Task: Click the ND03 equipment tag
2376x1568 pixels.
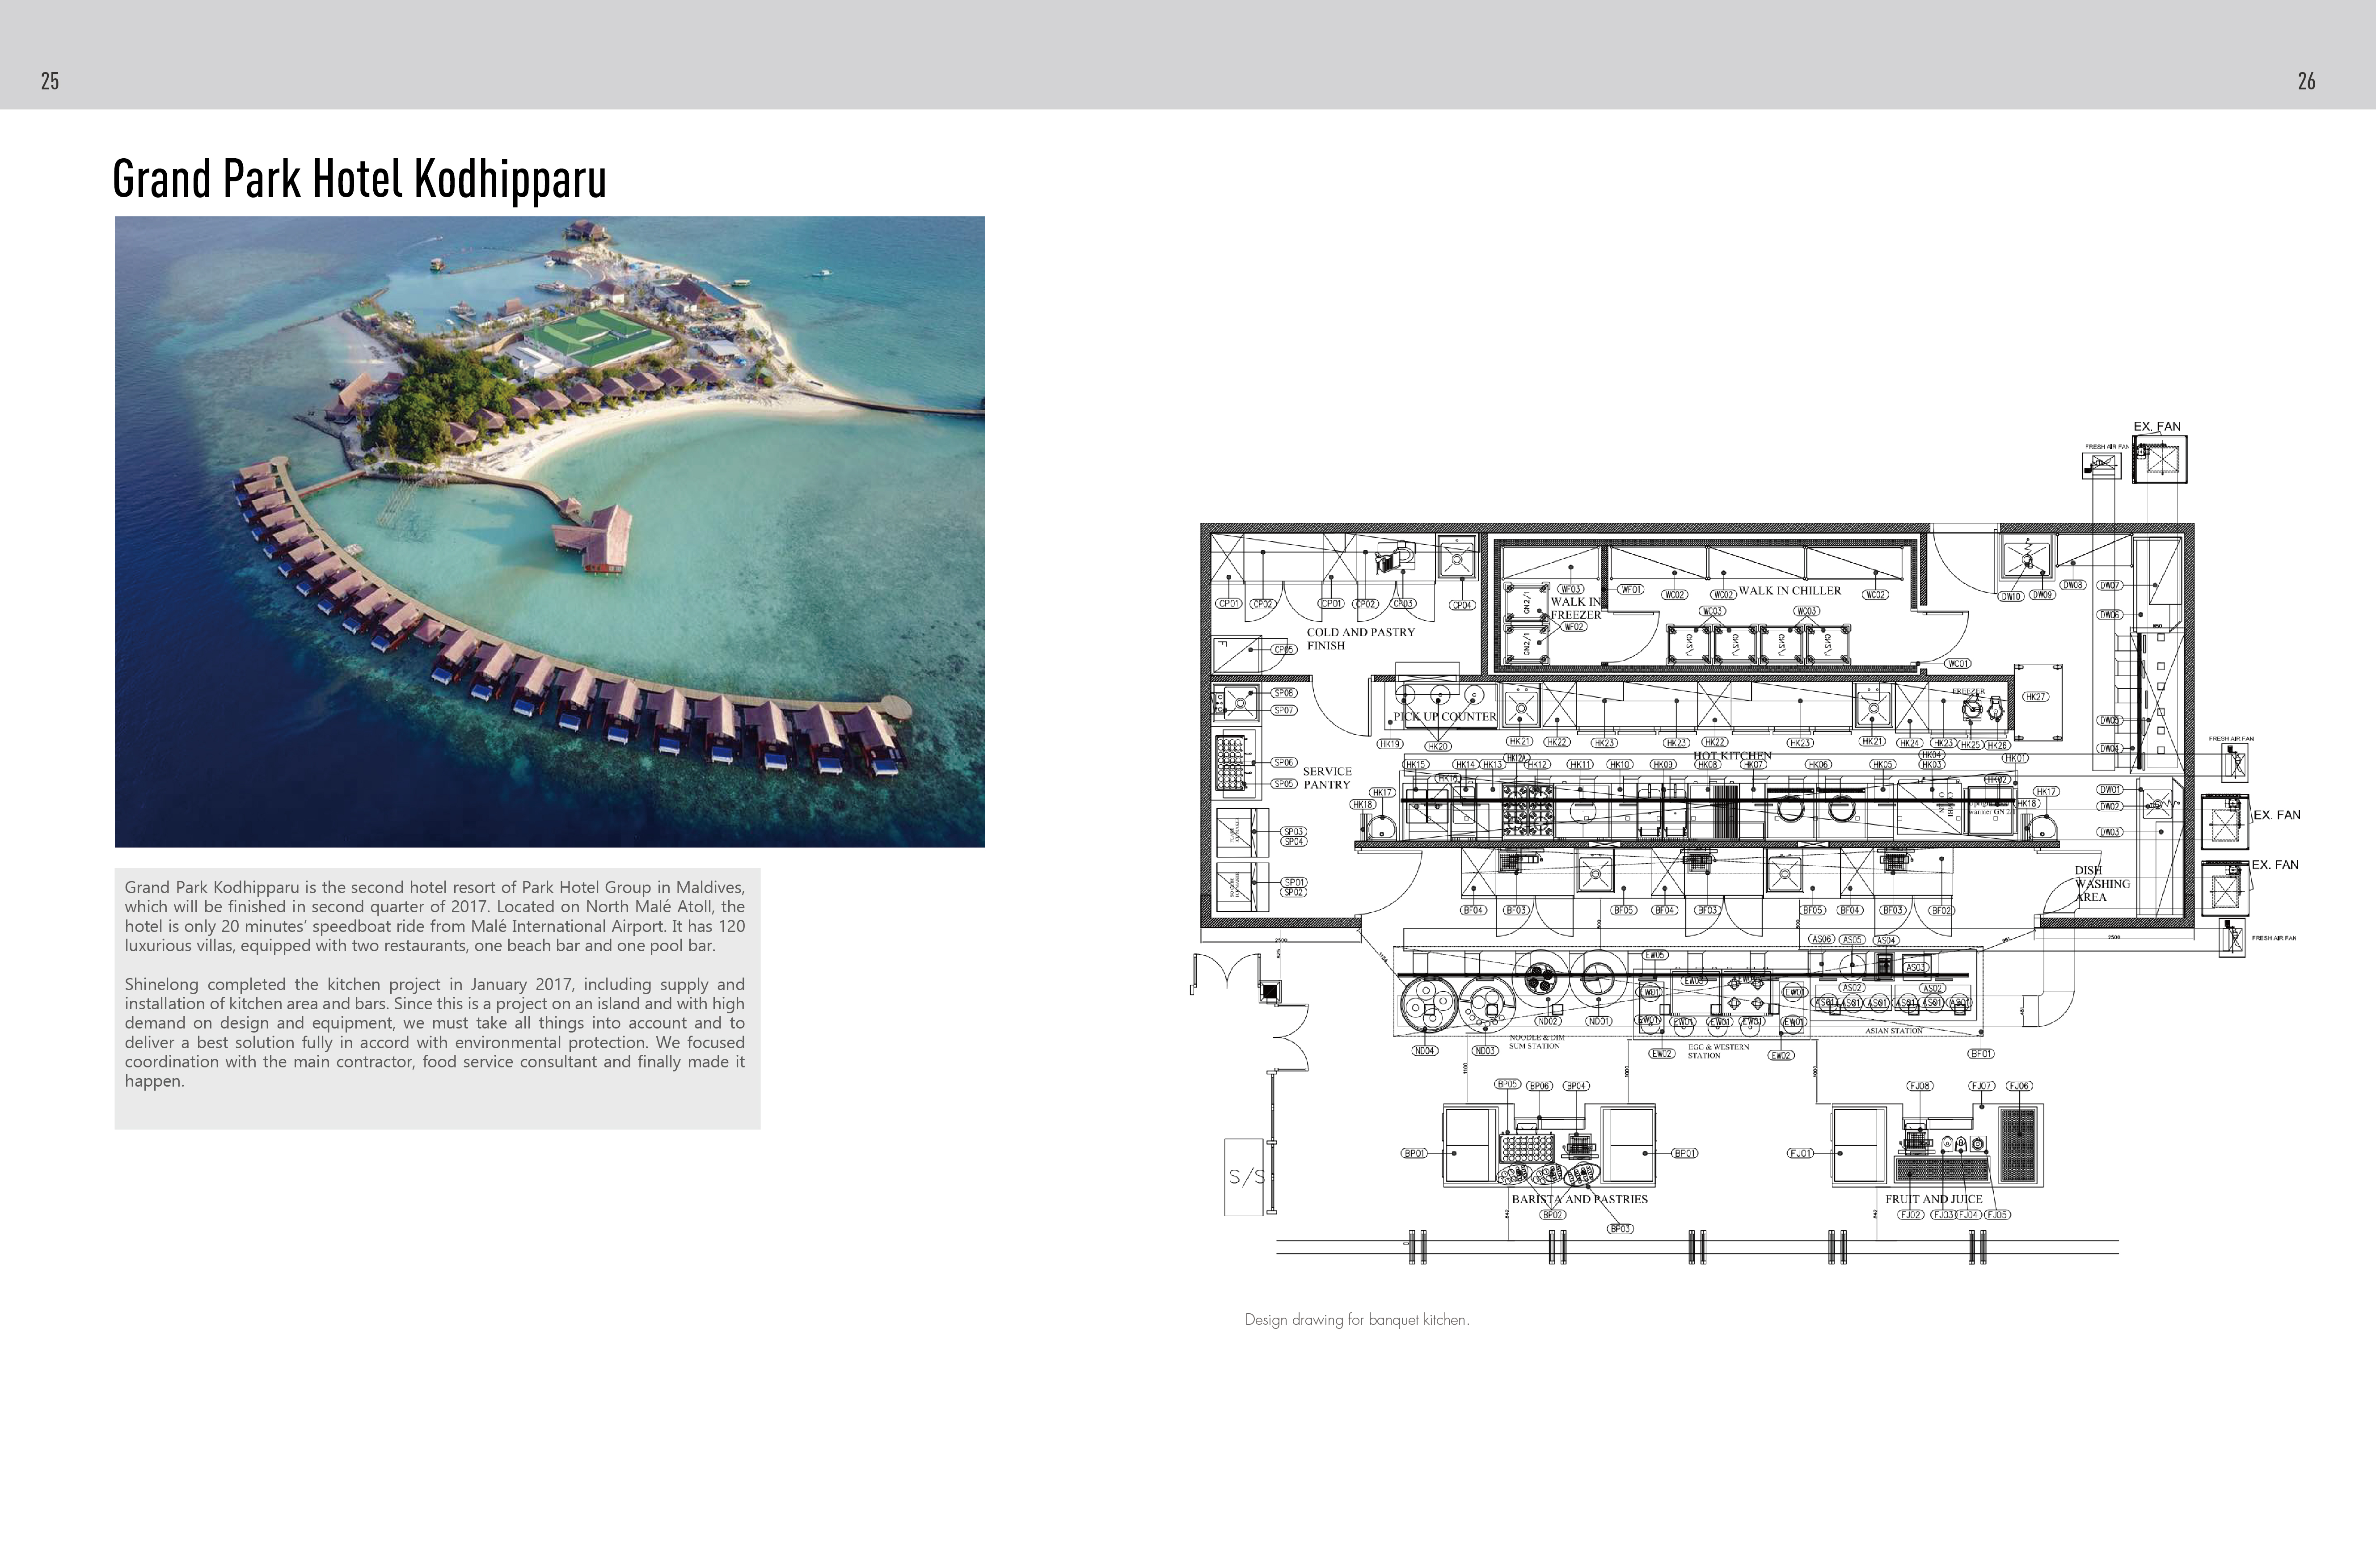Action: pyautogui.click(x=1485, y=1050)
